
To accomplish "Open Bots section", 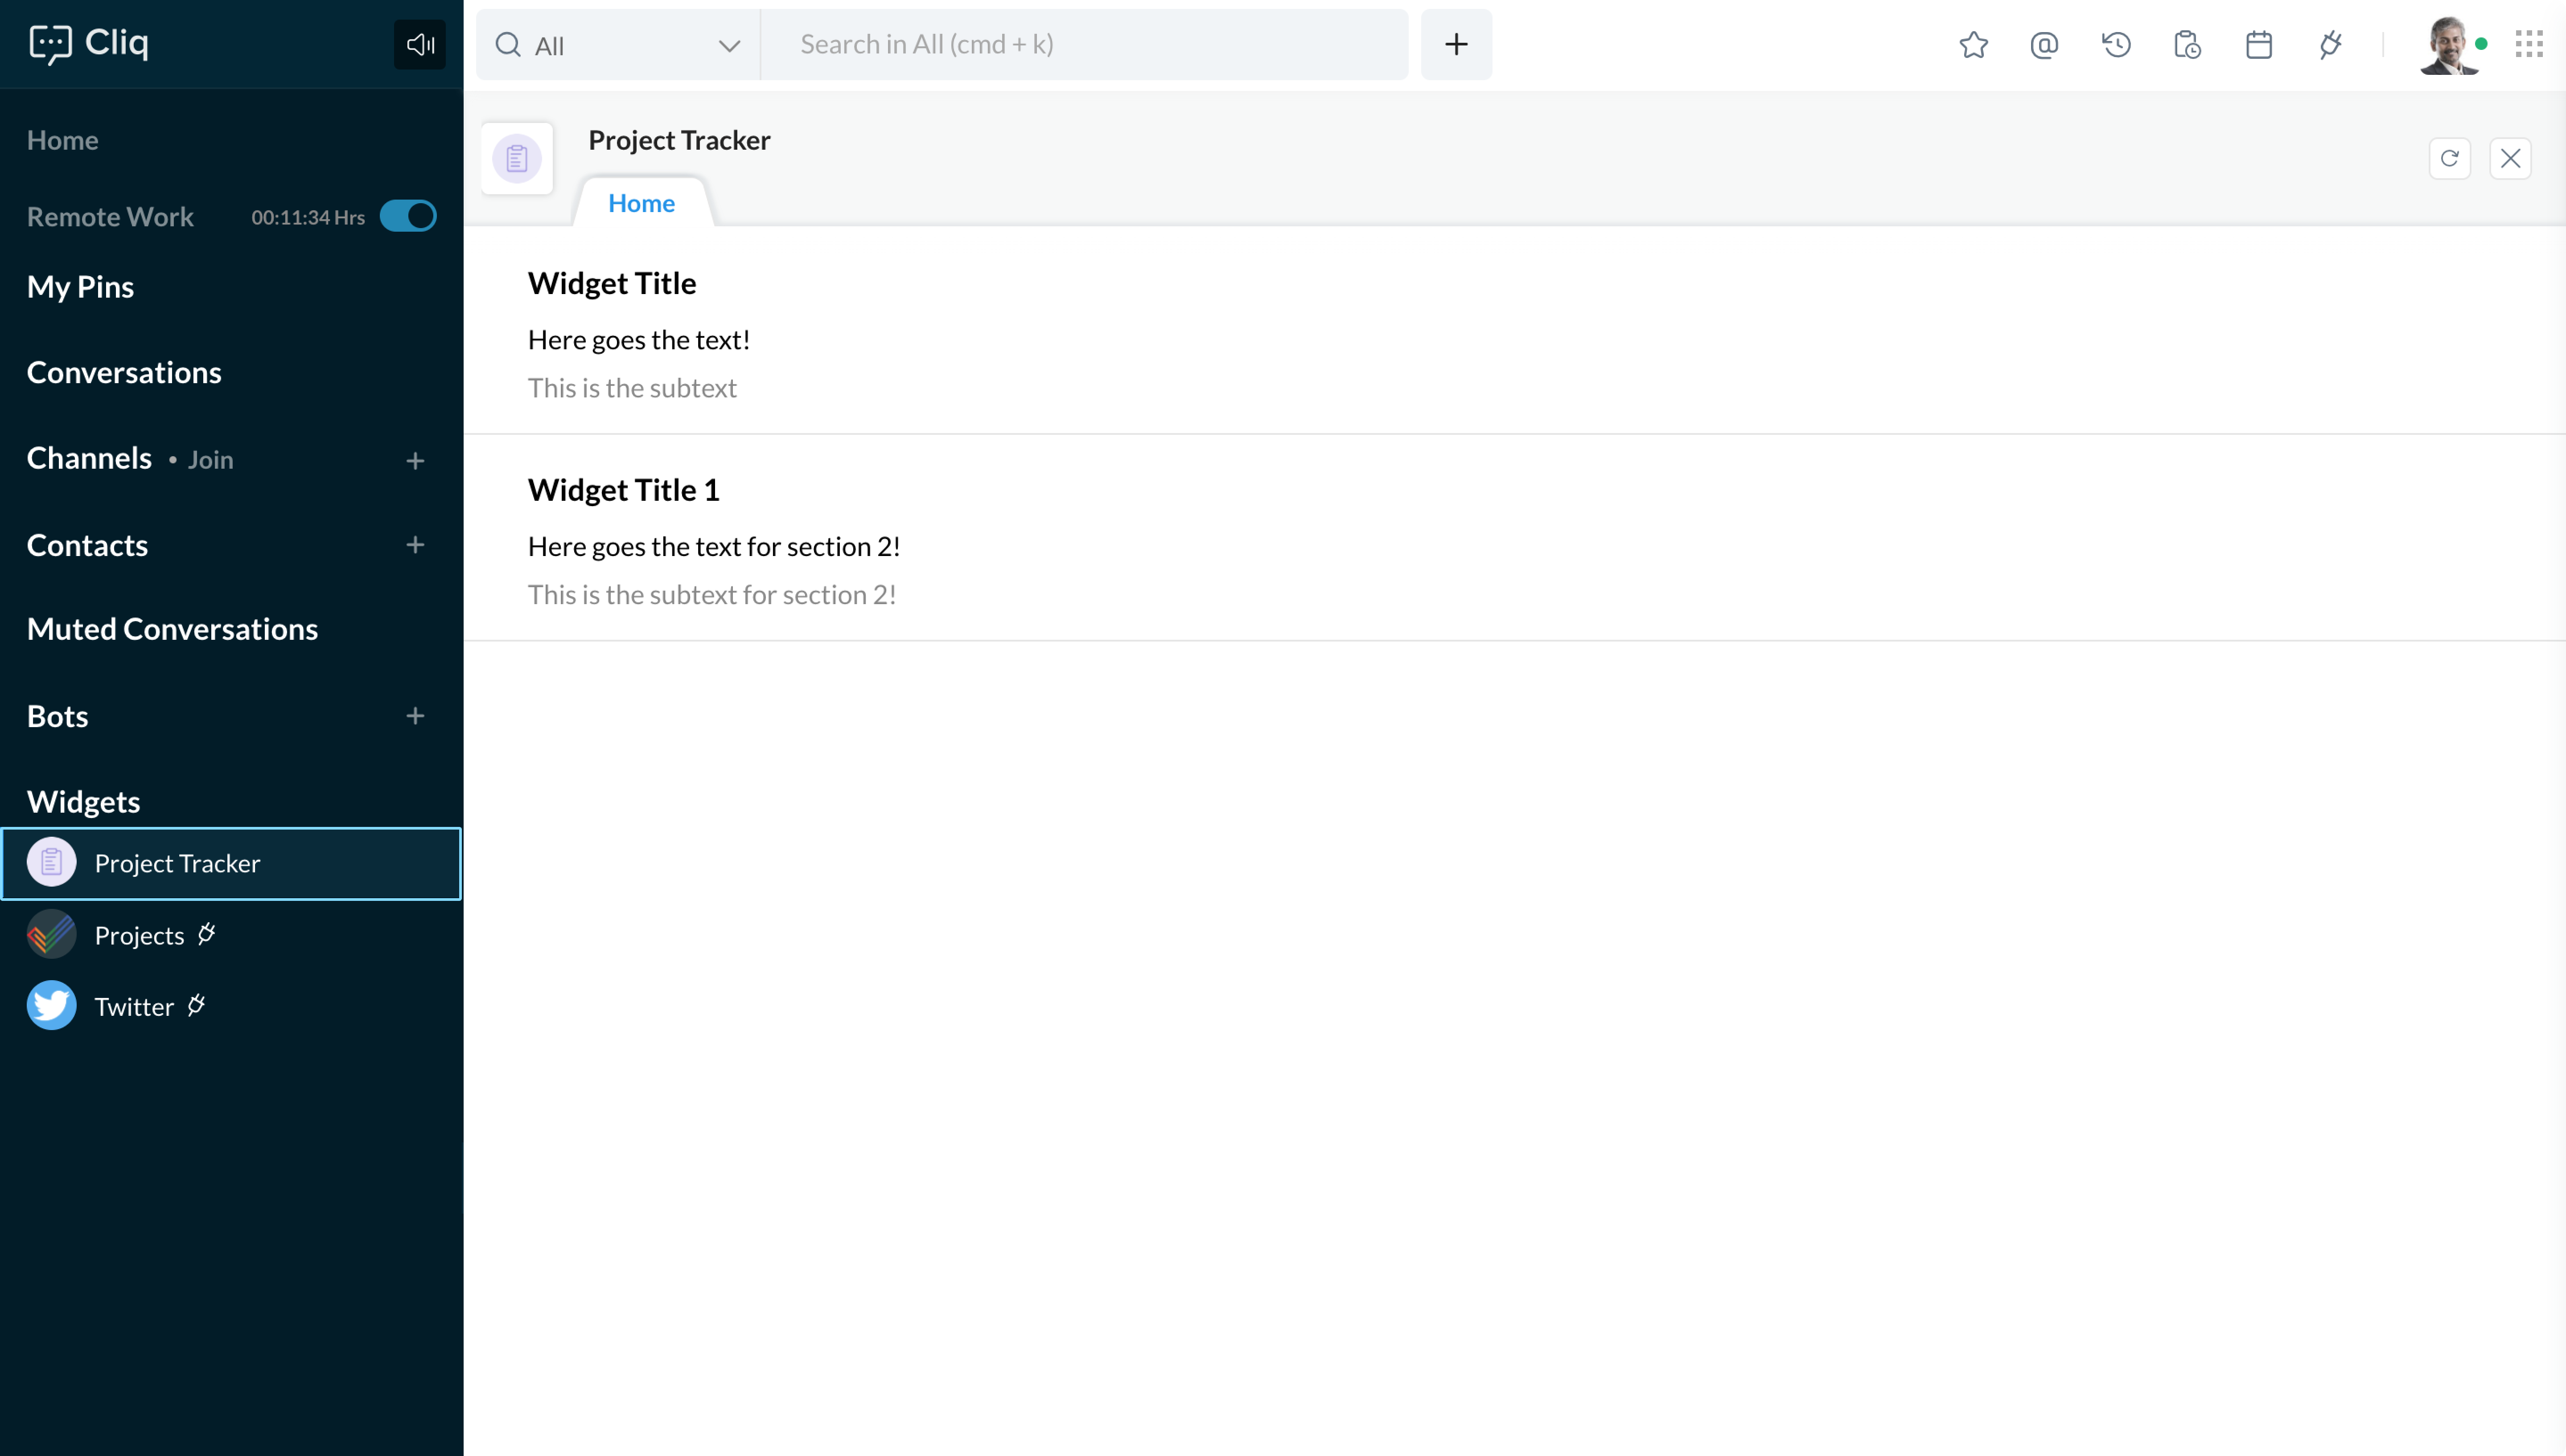I will [x=57, y=716].
